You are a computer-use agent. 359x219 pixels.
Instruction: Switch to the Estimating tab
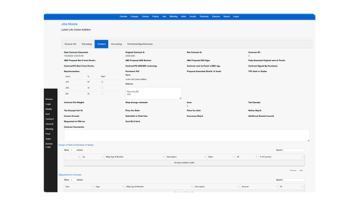click(87, 44)
